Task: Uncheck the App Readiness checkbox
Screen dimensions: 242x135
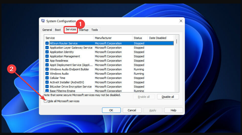Action: click(47, 61)
